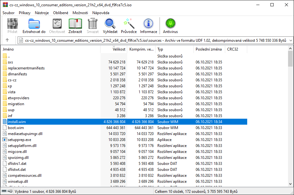Select the etwproviders folder name
Image resolution: width=294 pixels, height=195 pixels.
(19, 98)
